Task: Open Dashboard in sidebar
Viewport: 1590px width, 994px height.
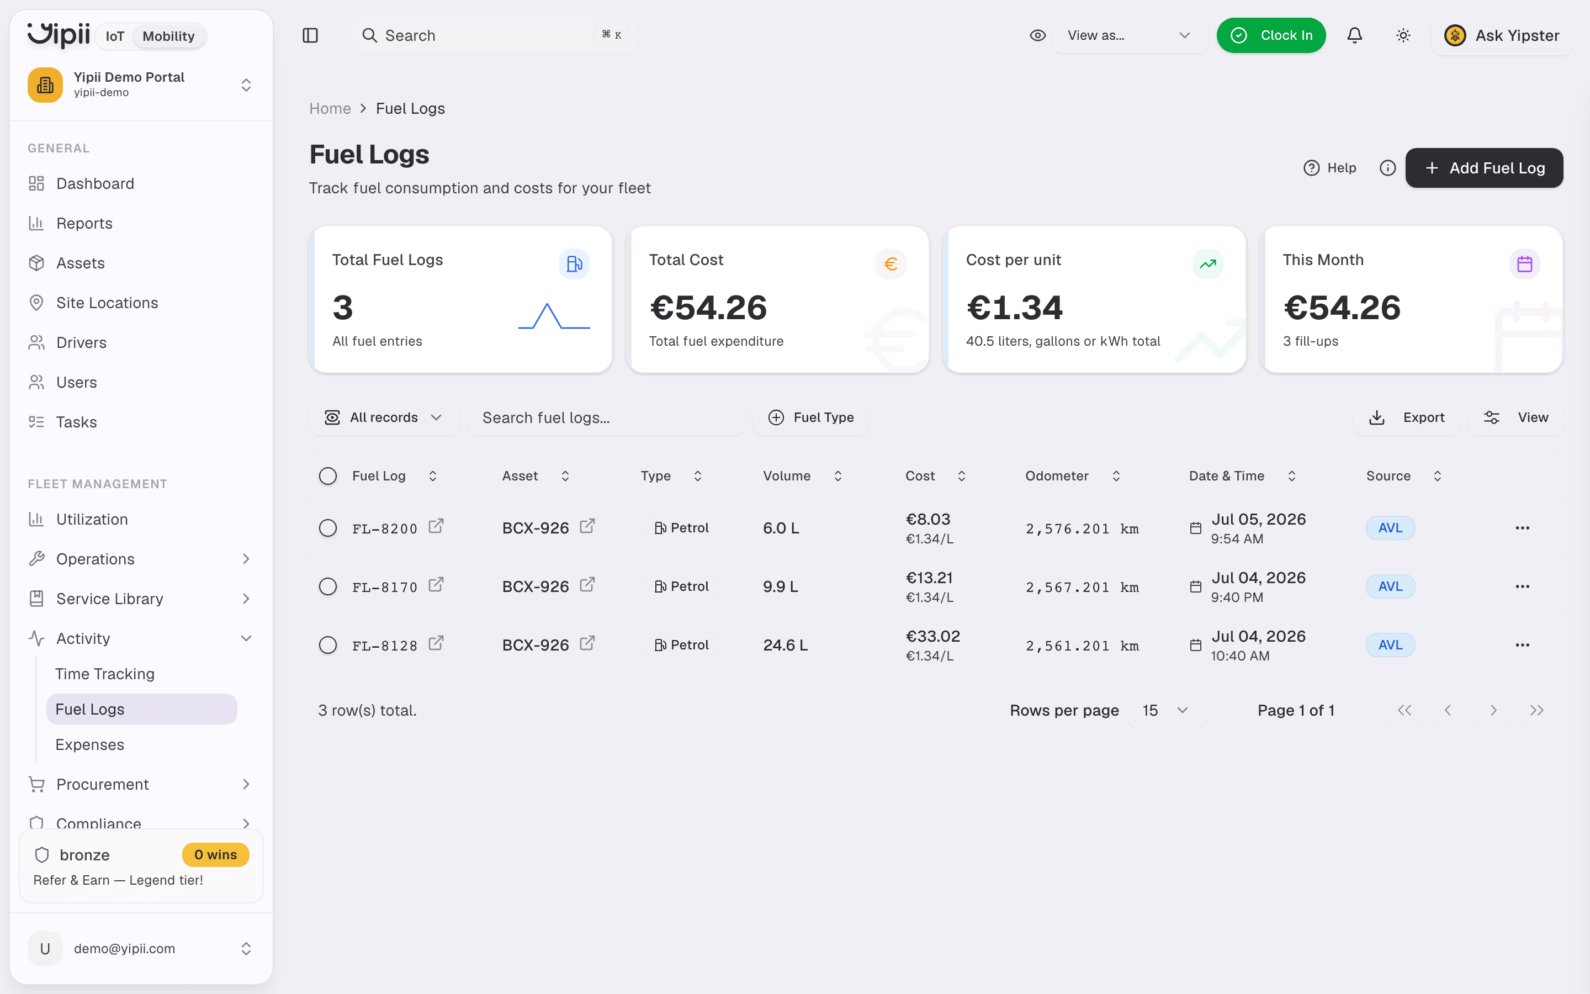Action: (141, 183)
